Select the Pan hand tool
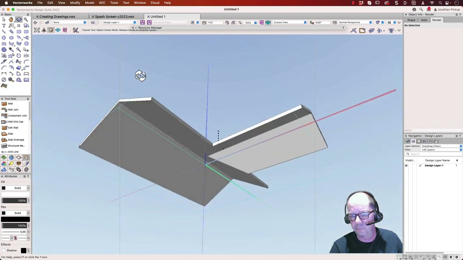 click(11, 19)
